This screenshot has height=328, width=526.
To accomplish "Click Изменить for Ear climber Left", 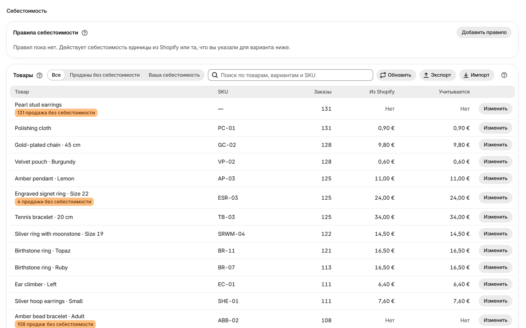I will pyautogui.click(x=496, y=284).
